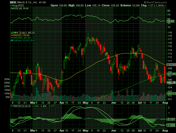Click the MACD(12,26,9) legend text

click(x=22, y=106)
